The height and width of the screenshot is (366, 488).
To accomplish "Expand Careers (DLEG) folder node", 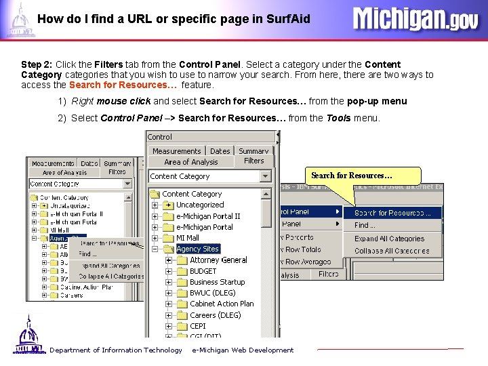I will (x=168, y=315).
